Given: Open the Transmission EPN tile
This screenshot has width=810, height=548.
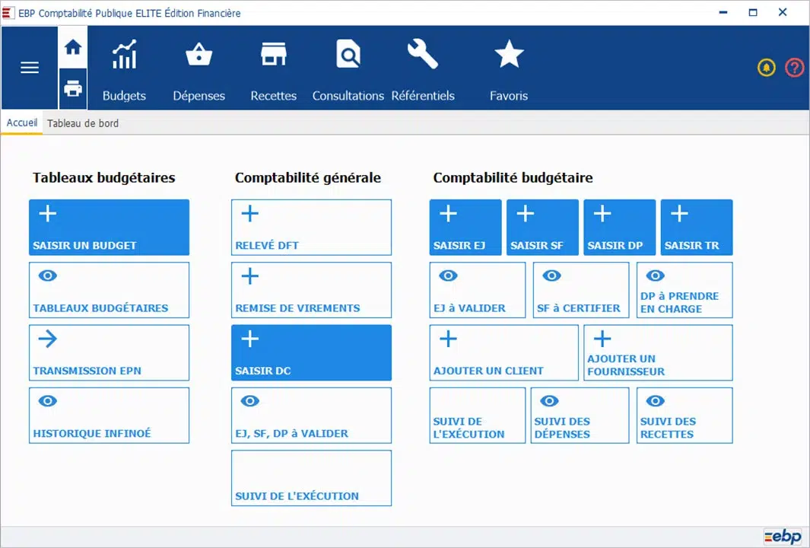Looking at the screenshot, I should click(109, 353).
